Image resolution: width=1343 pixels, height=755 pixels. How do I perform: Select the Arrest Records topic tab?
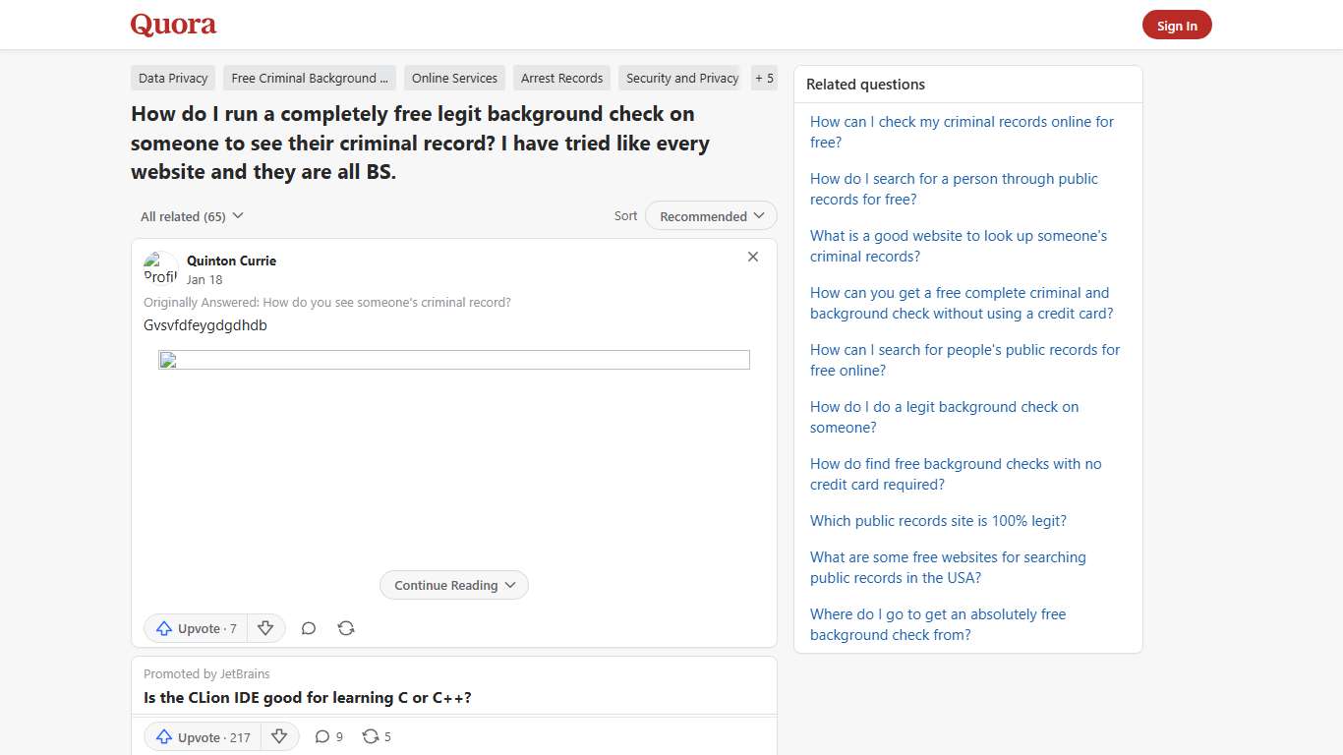coord(561,78)
